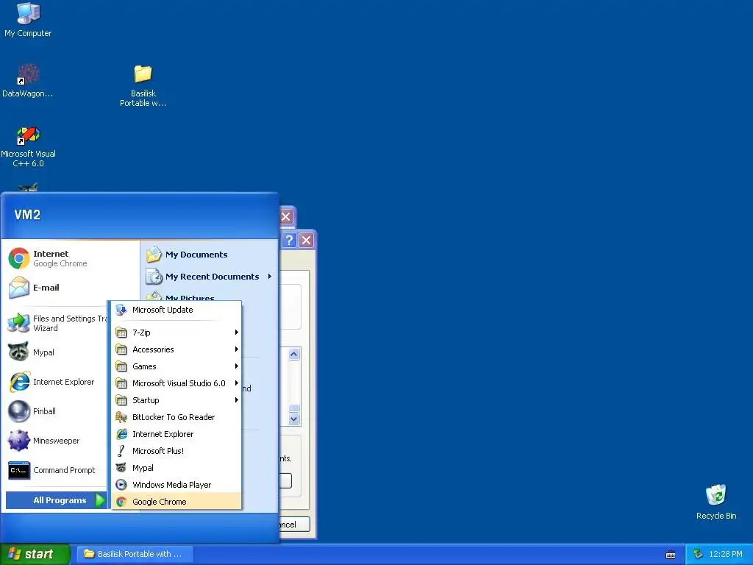Viewport: 753px width, 565px height.
Task: Open My Computer desktop icon
Action: click(x=28, y=19)
